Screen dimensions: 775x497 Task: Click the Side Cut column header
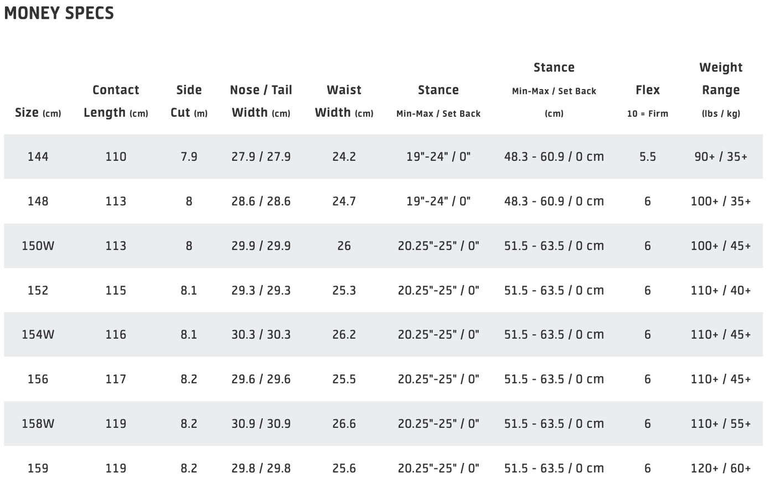pyautogui.click(x=189, y=101)
